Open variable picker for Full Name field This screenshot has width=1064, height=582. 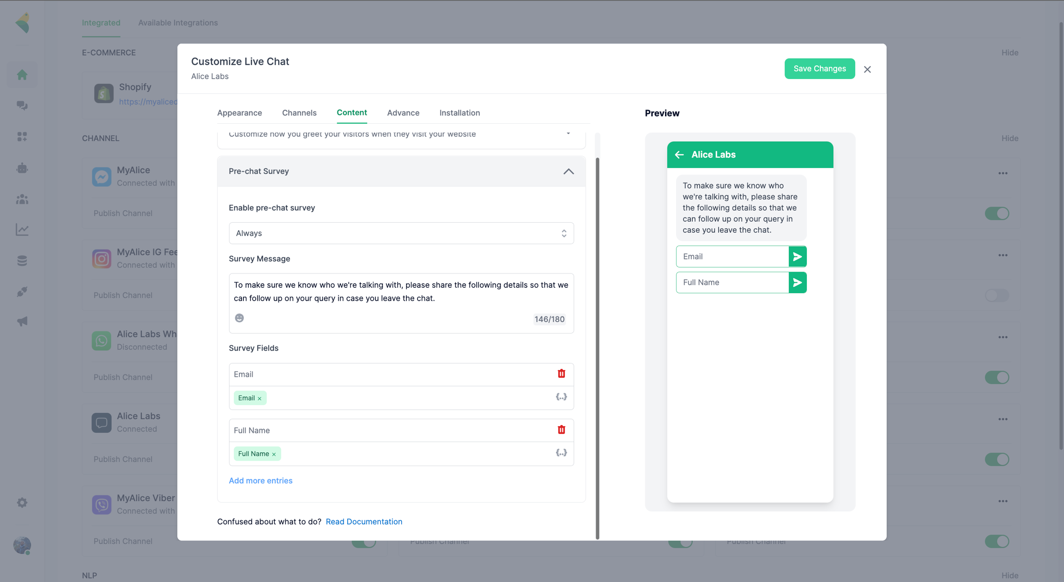[x=561, y=453]
